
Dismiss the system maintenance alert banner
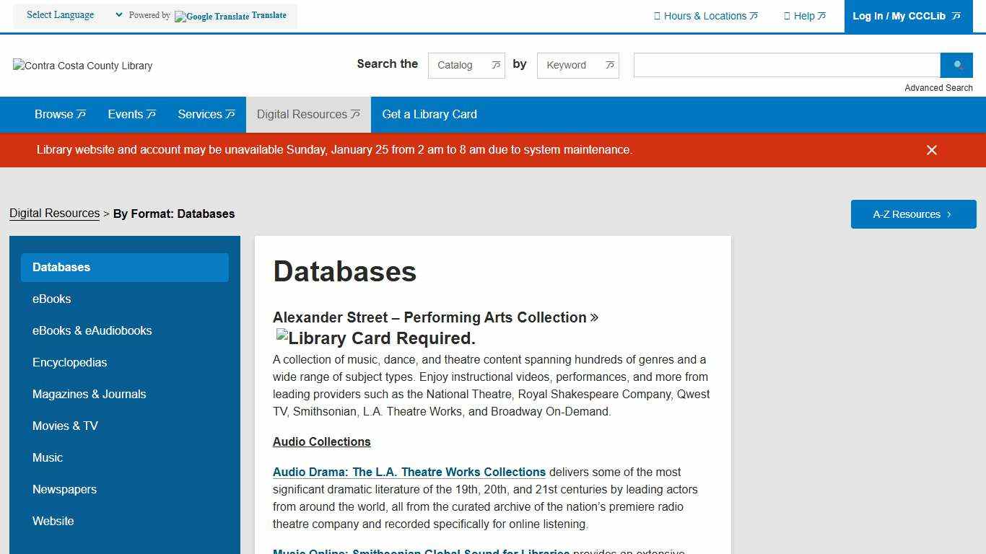932,150
